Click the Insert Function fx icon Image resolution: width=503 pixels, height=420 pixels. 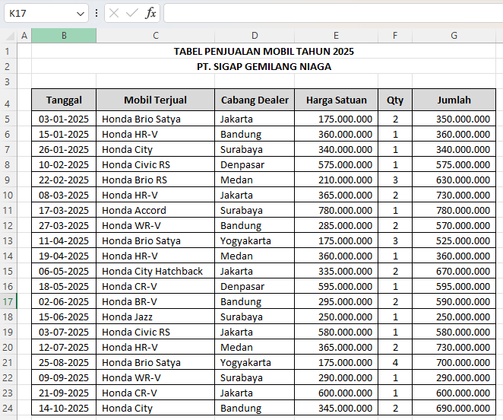[150, 13]
